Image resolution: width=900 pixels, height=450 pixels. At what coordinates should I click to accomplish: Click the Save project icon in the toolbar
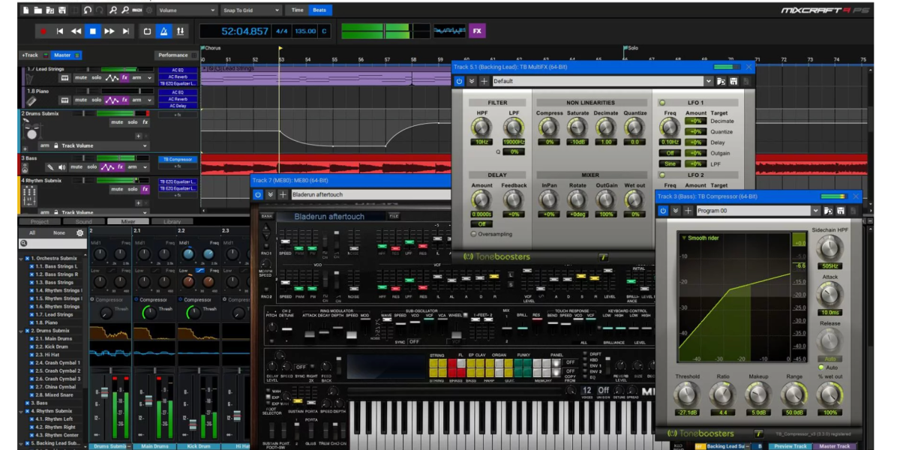62,10
